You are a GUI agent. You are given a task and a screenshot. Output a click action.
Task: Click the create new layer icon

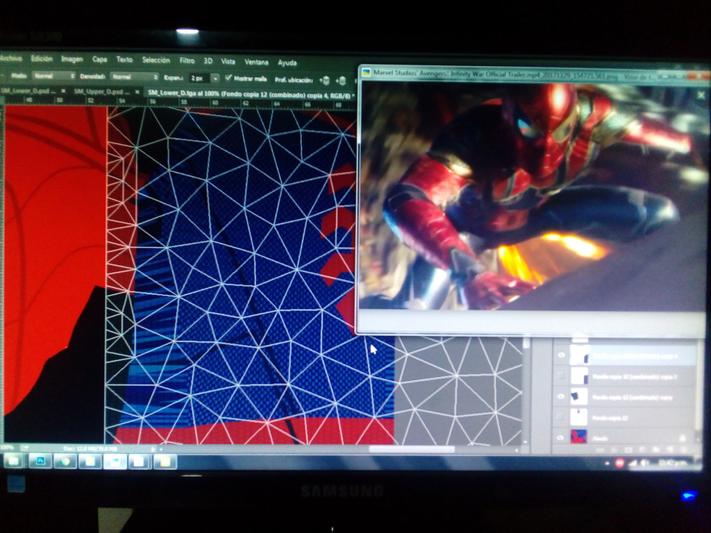tap(670, 450)
